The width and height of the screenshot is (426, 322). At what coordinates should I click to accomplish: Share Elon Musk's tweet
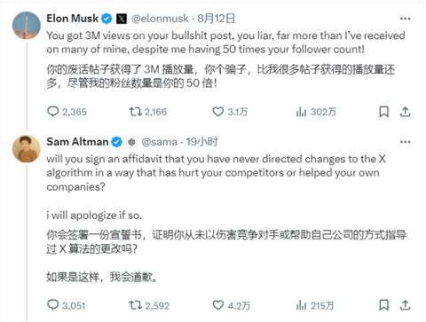coord(405,112)
